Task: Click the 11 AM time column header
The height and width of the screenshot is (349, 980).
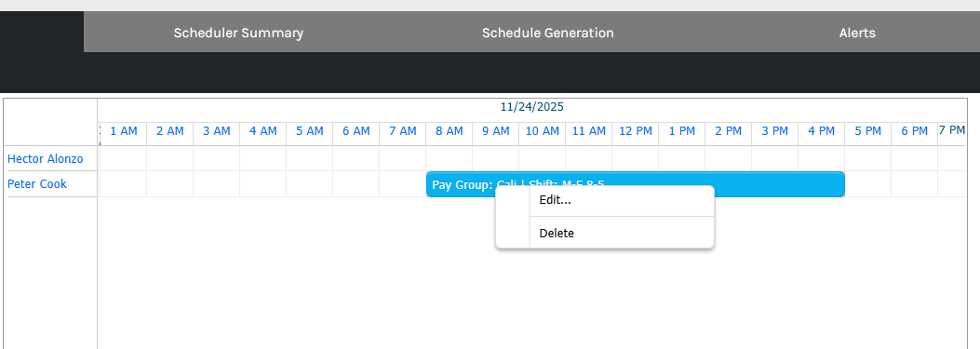Action: 589,131
